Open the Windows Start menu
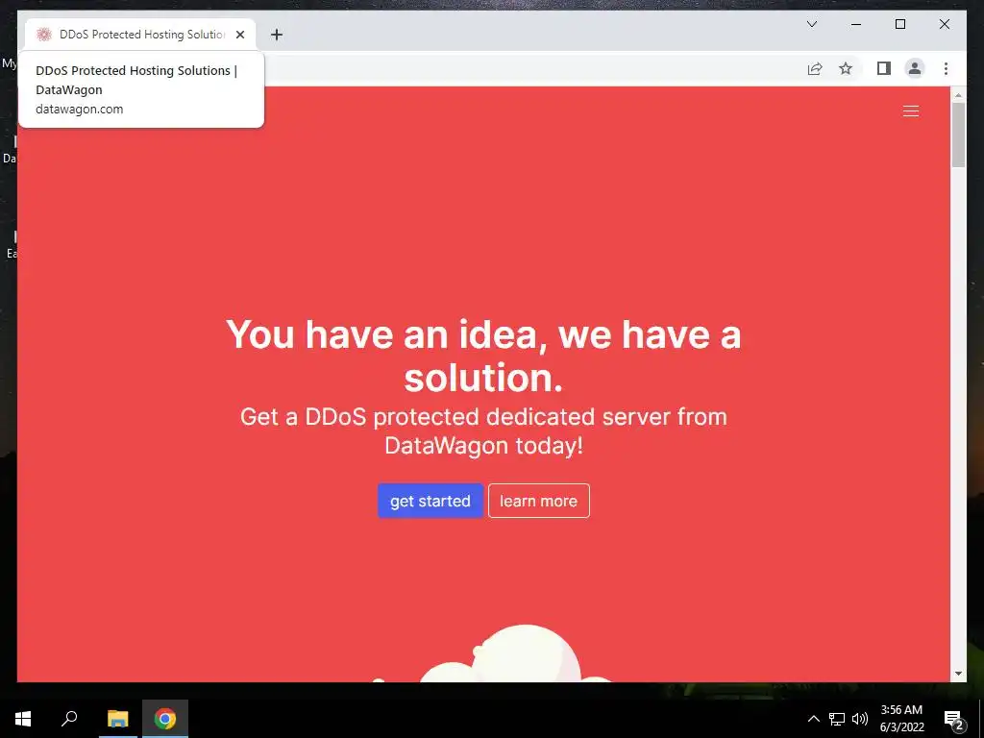This screenshot has height=738, width=984. 23,719
